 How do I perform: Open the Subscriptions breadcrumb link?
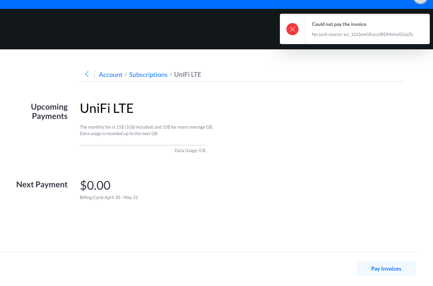pyautogui.click(x=148, y=74)
